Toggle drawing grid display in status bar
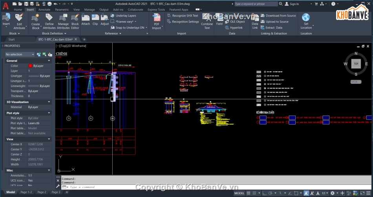Image resolution: width=373 pixels, height=197 pixels. coord(249,193)
